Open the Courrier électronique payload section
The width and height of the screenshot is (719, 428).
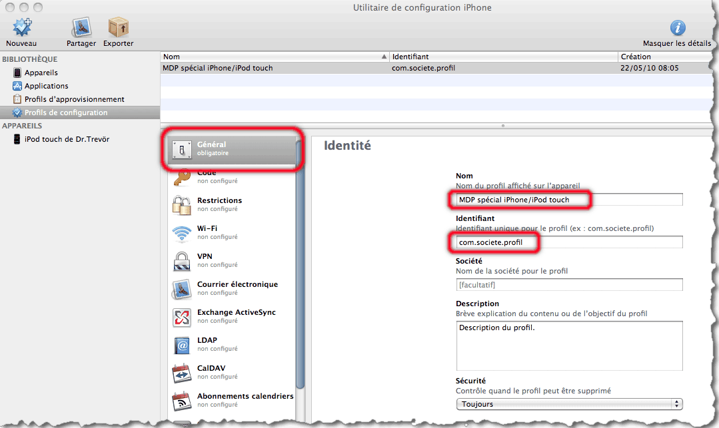[232, 288]
